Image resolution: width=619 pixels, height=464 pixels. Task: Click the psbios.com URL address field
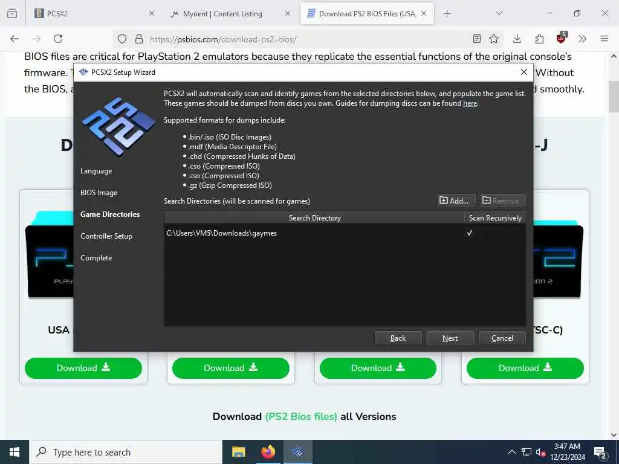click(x=308, y=39)
